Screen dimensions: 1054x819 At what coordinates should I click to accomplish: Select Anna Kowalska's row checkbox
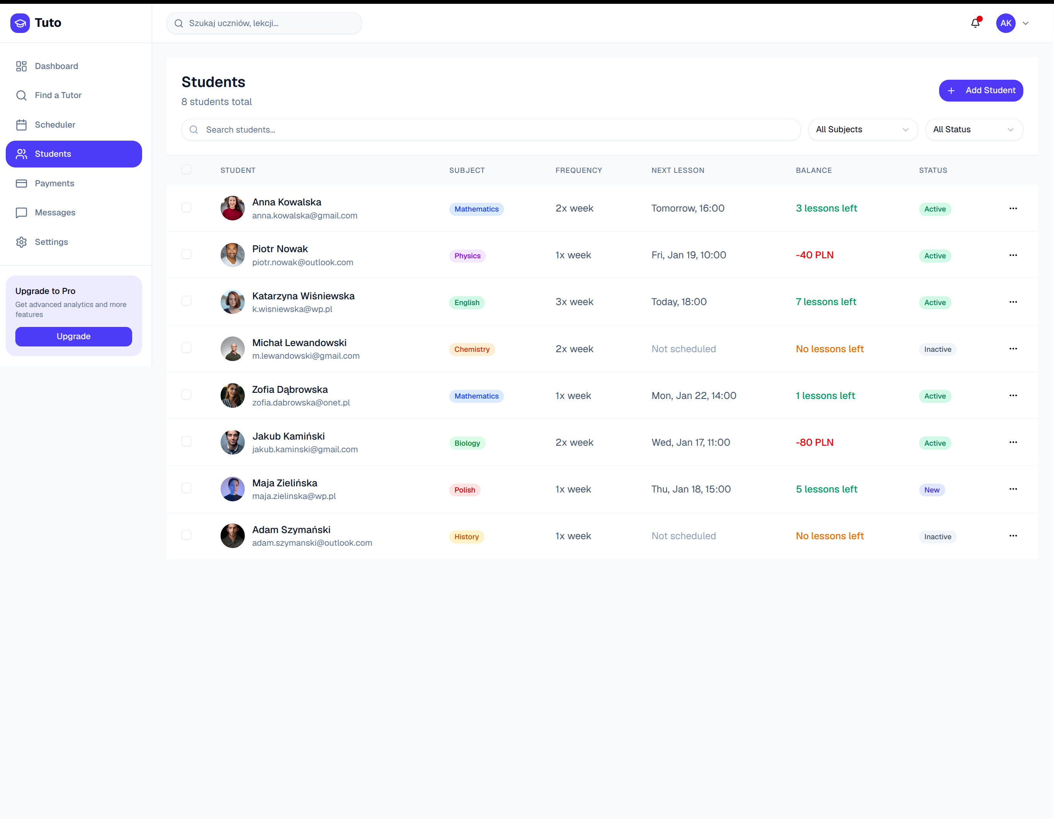(x=186, y=208)
